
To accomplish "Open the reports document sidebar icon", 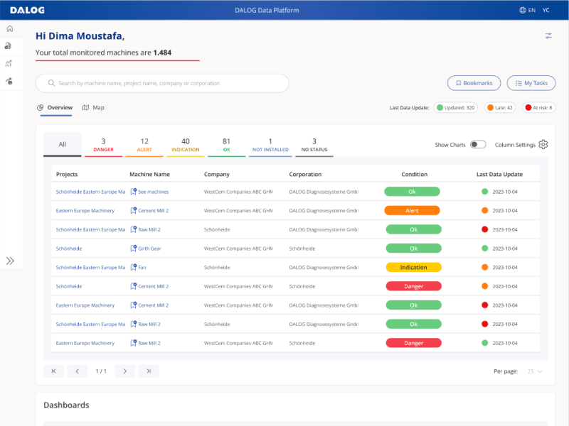I will click(x=8, y=46).
